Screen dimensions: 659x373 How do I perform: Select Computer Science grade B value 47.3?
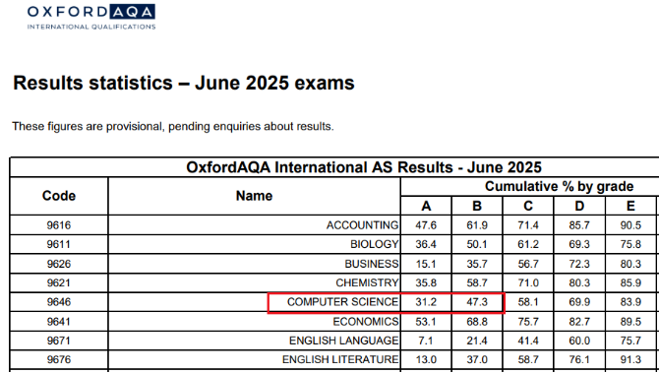point(477,302)
